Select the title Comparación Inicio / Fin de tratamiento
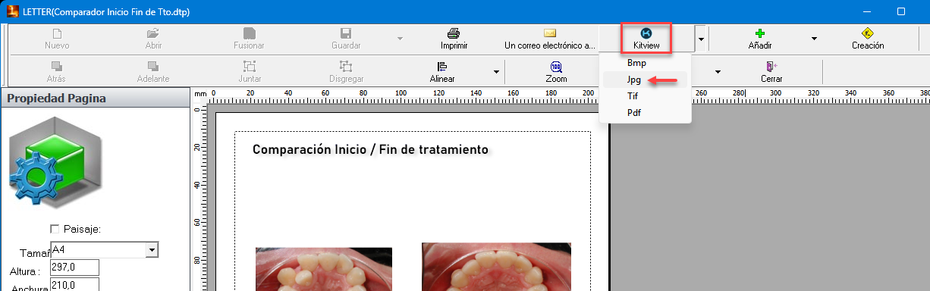The width and height of the screenshot is (930, 291). pos(369,149)
